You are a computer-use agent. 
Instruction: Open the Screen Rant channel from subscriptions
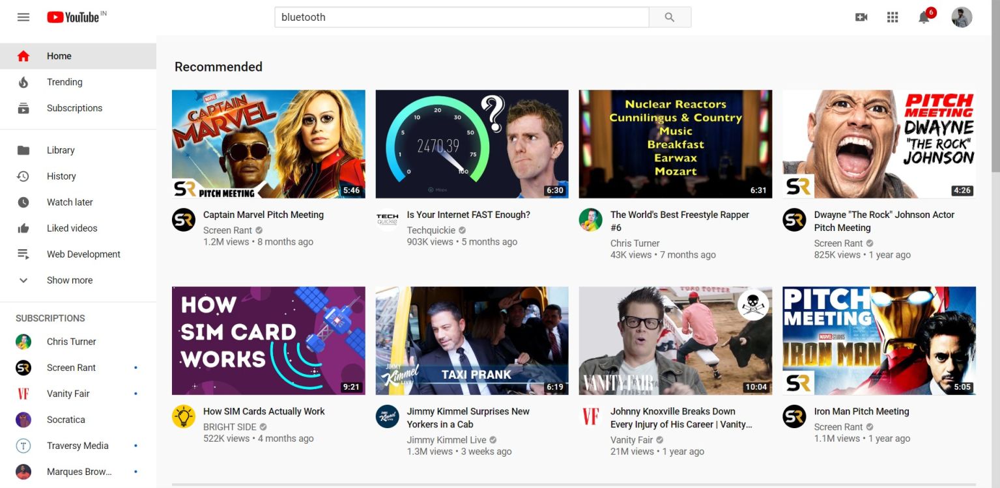point(71,368)
